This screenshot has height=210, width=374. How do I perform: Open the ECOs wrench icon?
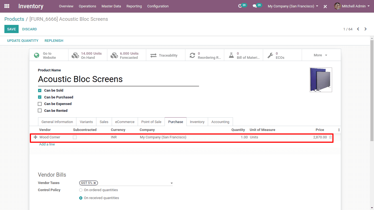[x=270, y=55]
